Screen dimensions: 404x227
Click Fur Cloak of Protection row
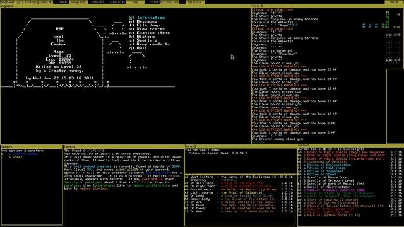pos(239,199)
